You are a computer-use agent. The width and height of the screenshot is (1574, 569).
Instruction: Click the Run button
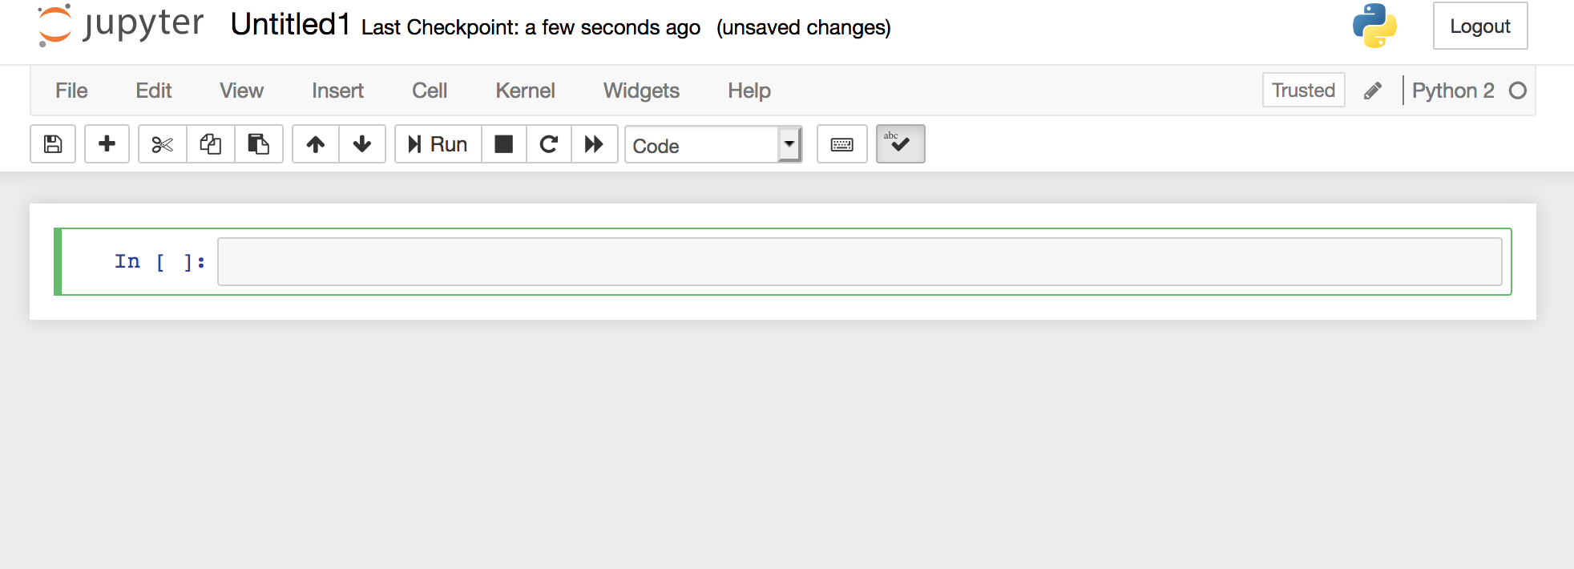coord(438,144)
